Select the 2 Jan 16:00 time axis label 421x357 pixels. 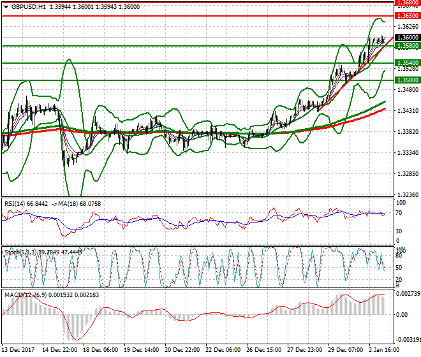[384, 350]
